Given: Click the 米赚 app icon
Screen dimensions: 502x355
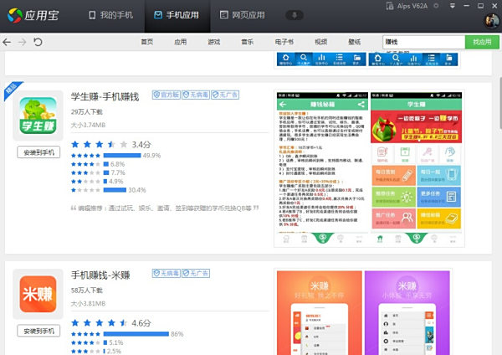Looking at the screenshot, I should (x=38, y=294).
